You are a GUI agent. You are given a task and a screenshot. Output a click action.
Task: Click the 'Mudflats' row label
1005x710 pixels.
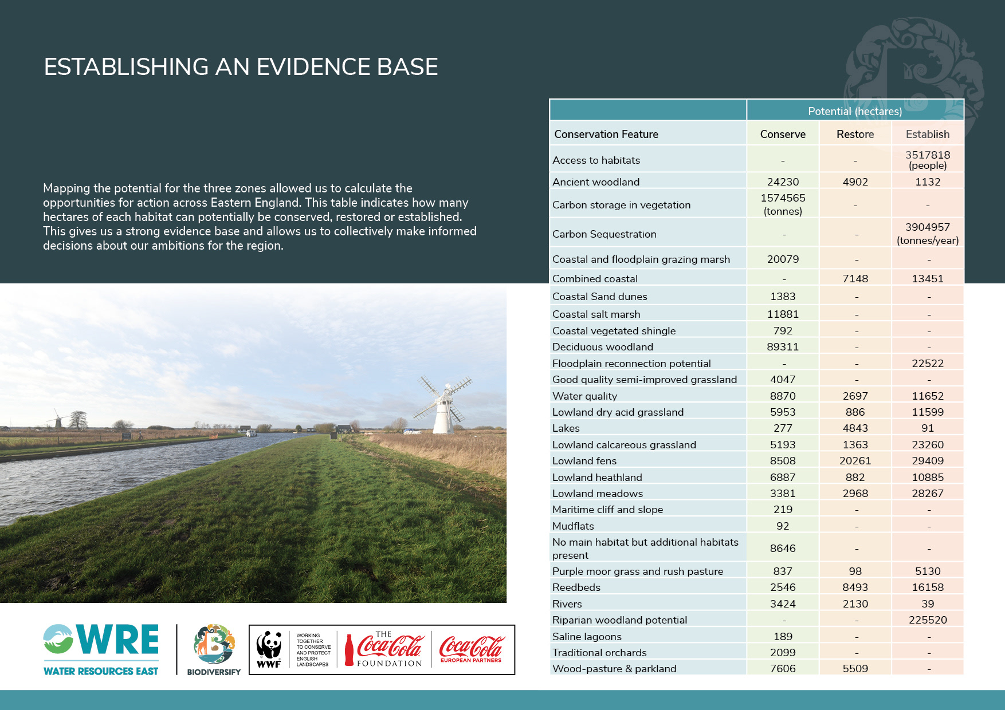tap(573, 526)
